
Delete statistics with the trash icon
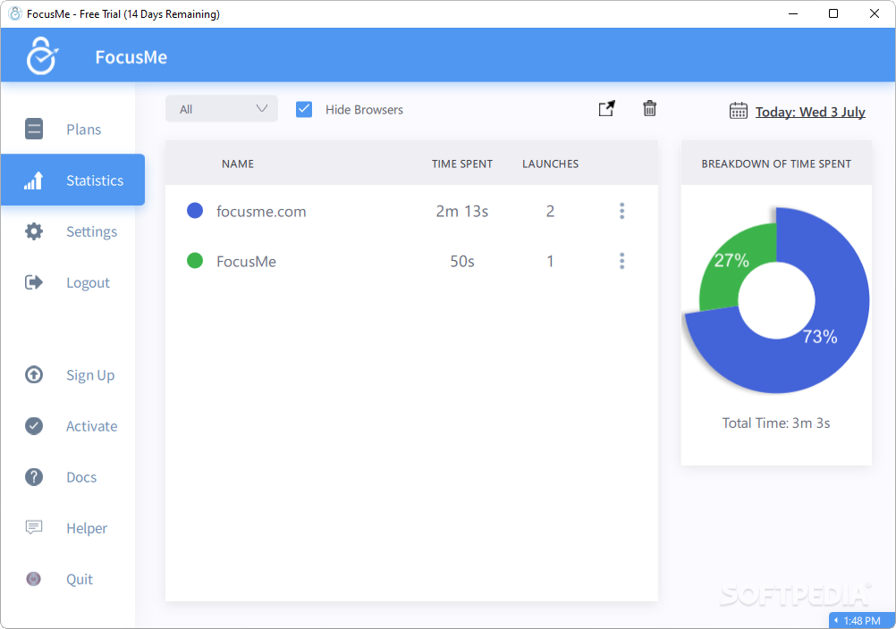[x=650, y=108]
